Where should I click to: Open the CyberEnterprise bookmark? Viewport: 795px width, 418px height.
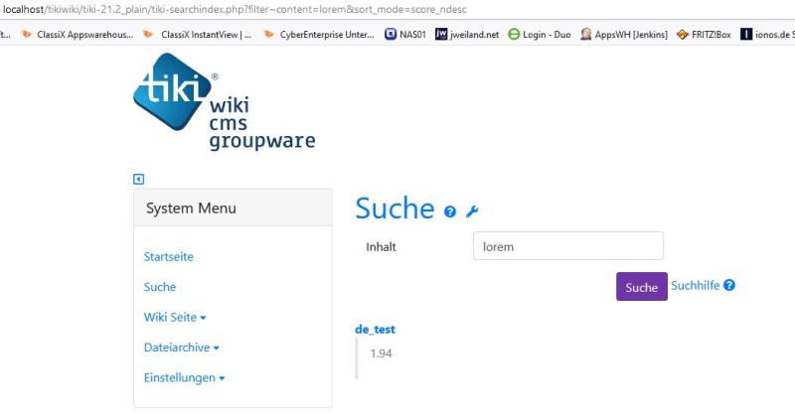319,35
